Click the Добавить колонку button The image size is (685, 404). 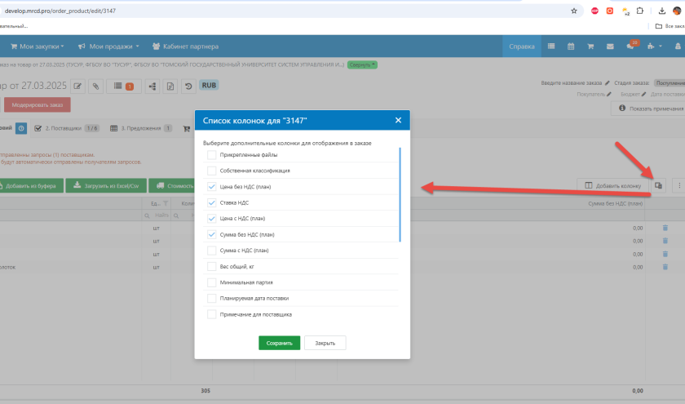[x=612, y=185]
